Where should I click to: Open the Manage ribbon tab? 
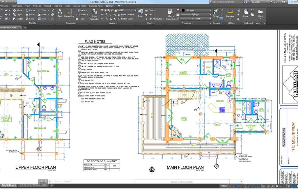(x=37, y=6)
